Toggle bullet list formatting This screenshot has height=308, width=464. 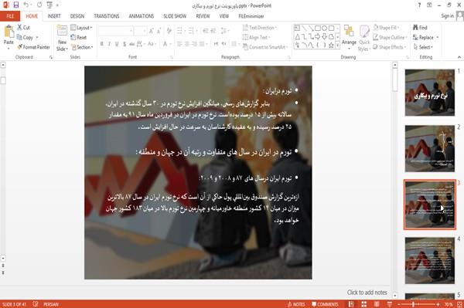pos(179,31)
